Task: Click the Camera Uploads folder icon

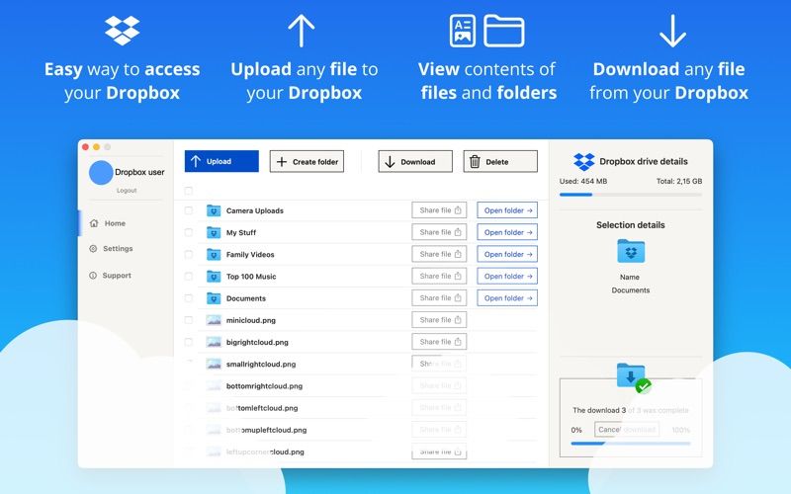Action: (x=214, y=210)
